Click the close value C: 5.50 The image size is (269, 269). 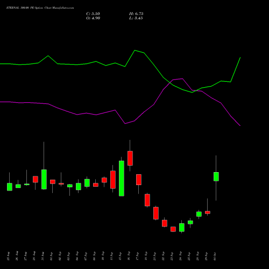[x=93, y=14]
